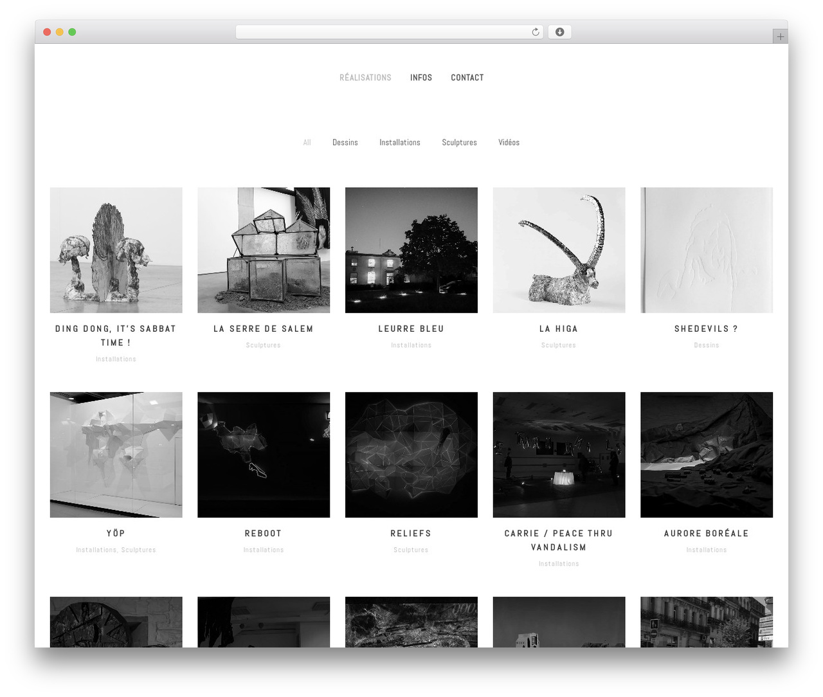
Task: Click the Aurore Boréale title link
Action: (707, 533)
